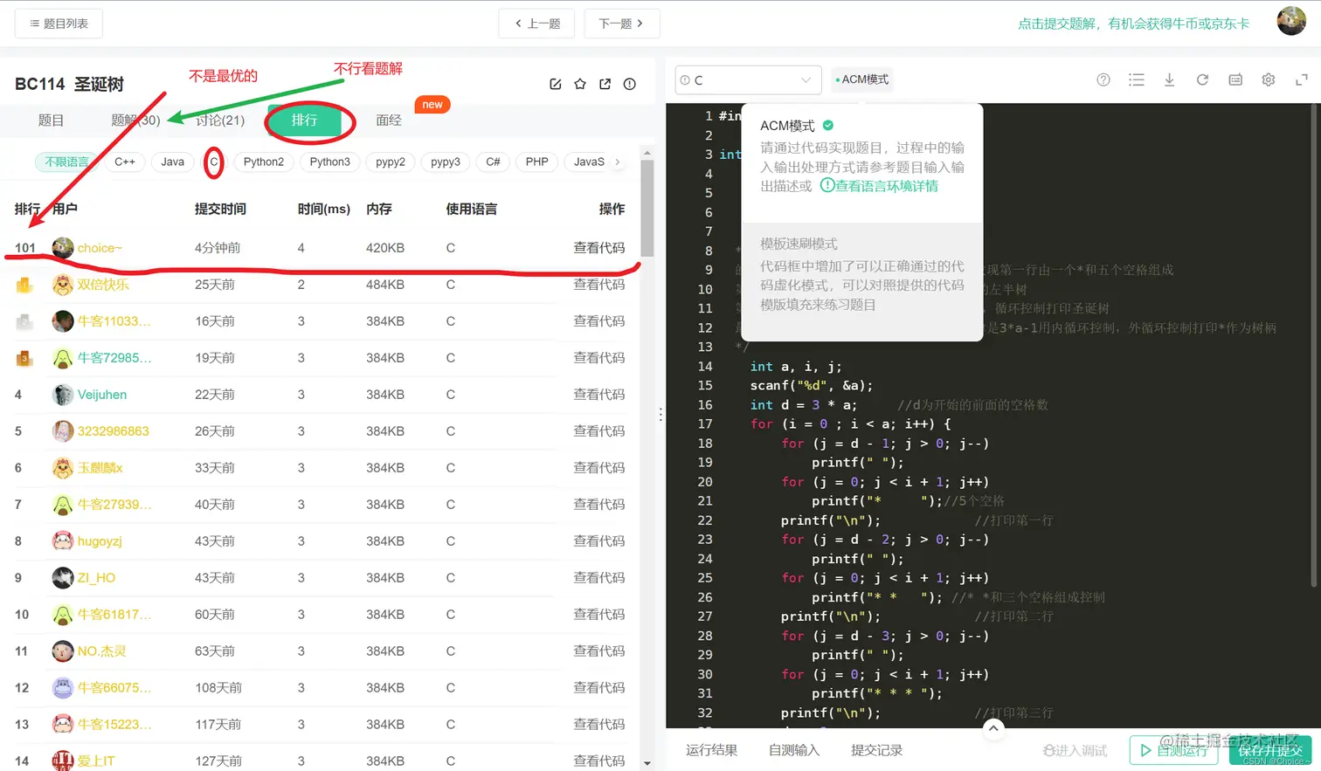Screen dimensions: 1321x771
Task: Open editor settings with the gear icon
Action: click(x=1268, y=79)
